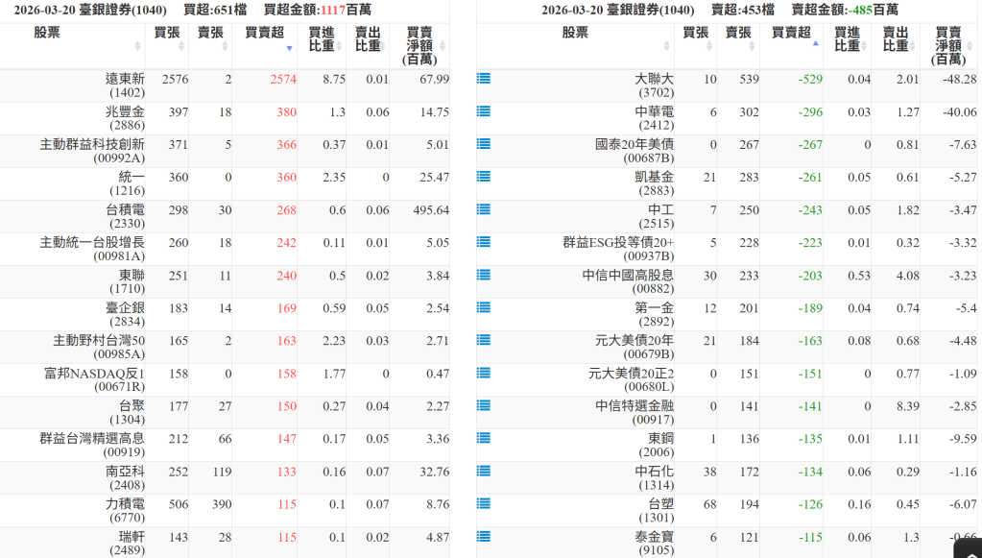The height and width of the screenshot is (558, 982).
Task: Open the list icon for 中石化 (1314)
Action: (484, 471)
